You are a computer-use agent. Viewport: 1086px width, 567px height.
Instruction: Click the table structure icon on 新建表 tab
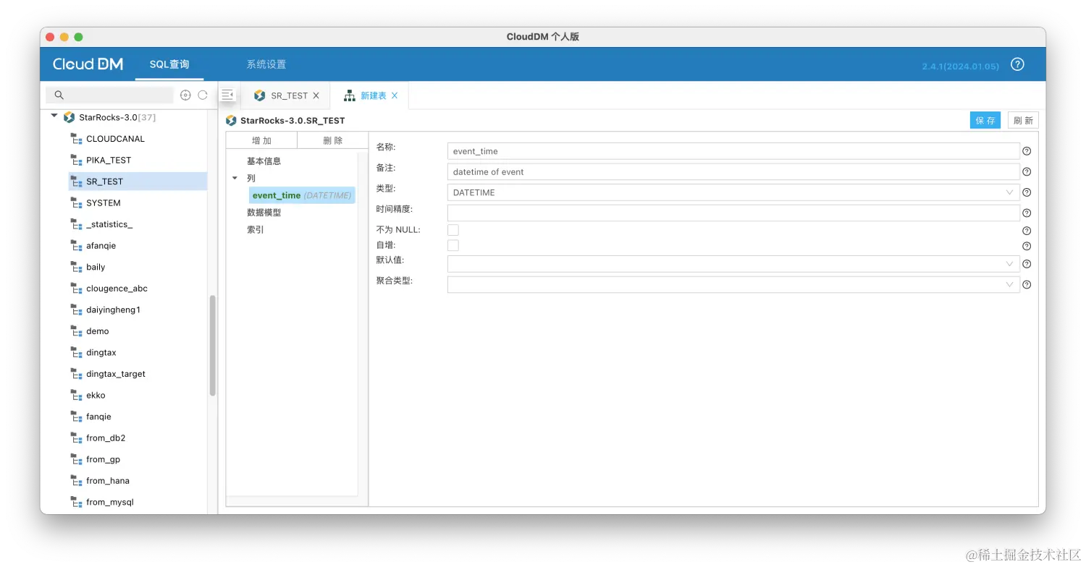coord(350,95)
